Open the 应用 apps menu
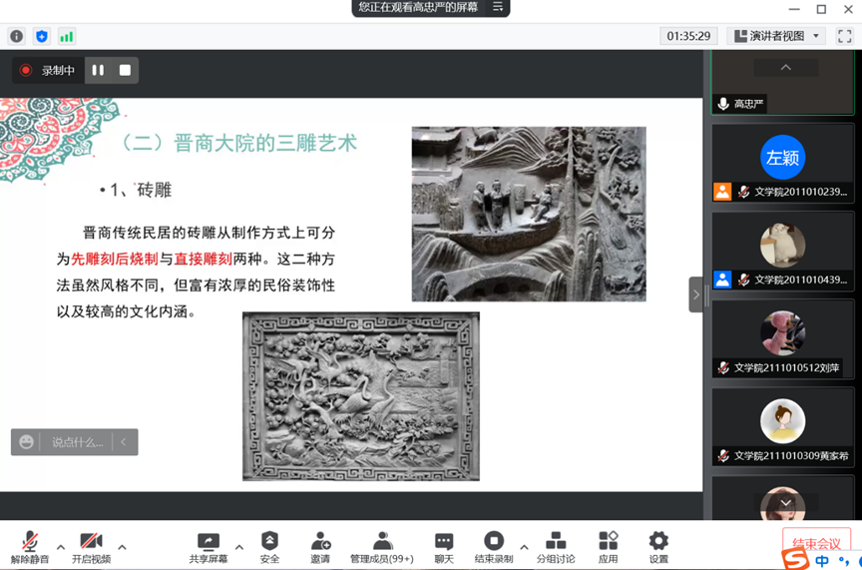Image resolution: width=862 pixels, height=570 pixels. (x=608, y=546)
